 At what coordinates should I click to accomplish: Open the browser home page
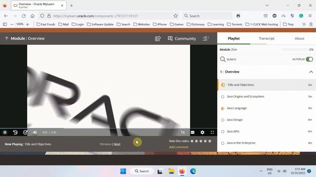point(33,16)
